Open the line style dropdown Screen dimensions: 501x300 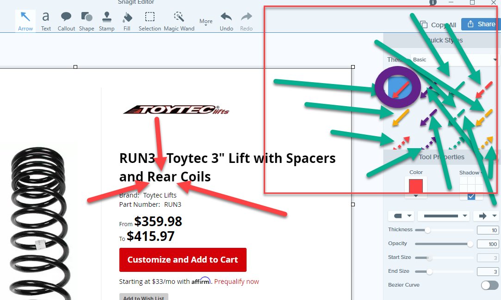click(x=444, y=216)
